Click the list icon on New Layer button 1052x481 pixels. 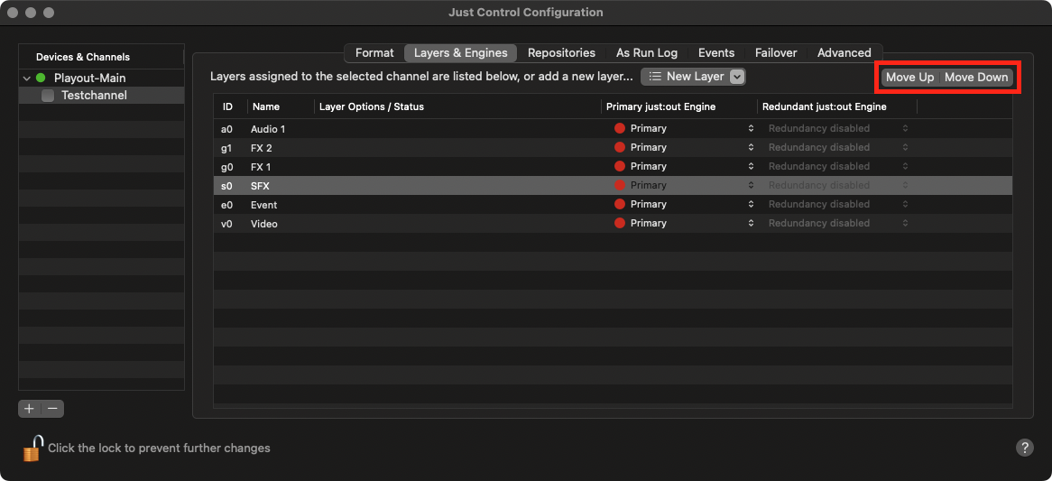click(x=655, y=77)
